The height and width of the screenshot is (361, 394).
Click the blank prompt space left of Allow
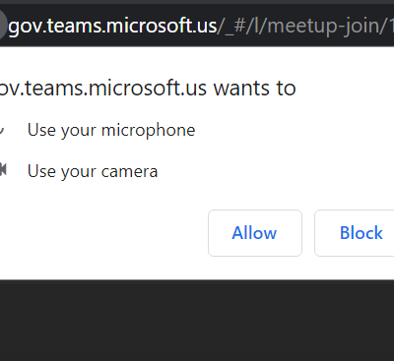tap(103, 233)
